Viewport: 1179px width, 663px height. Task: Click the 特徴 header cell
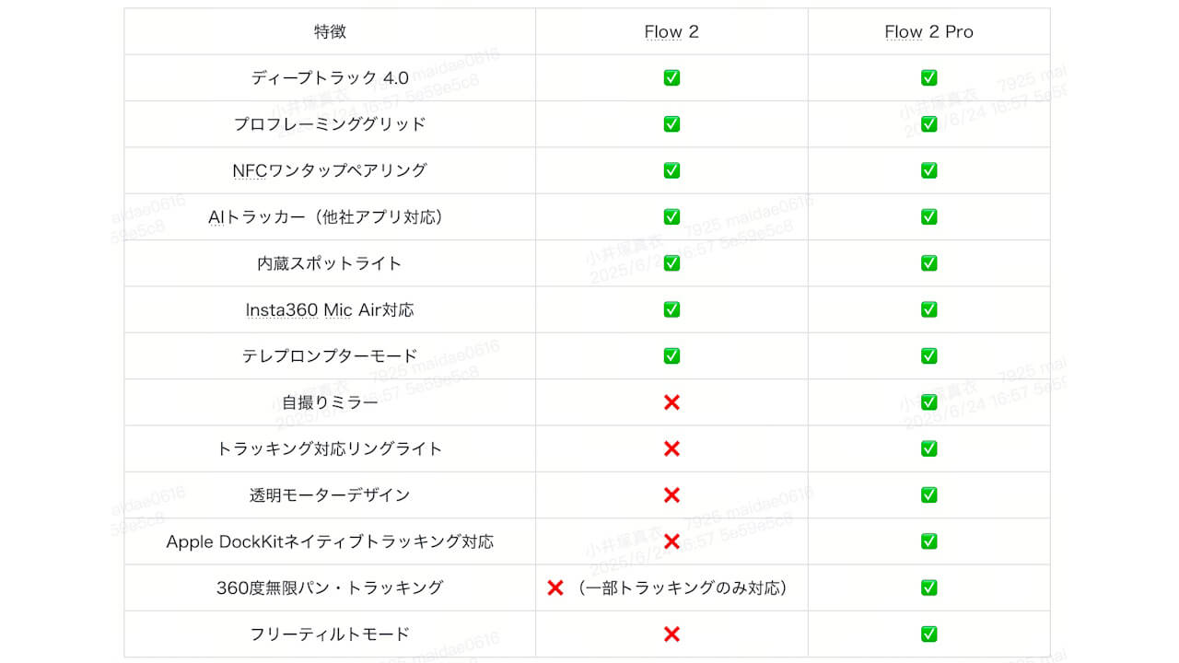tap(330, 31)
